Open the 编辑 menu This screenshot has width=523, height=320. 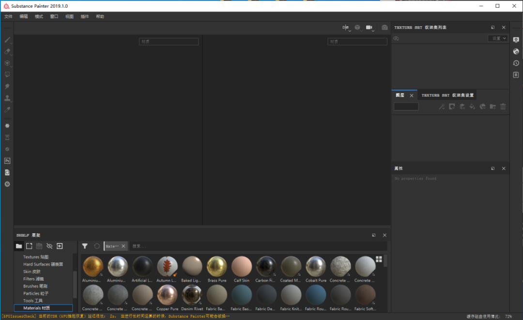(x=24, y=16)
